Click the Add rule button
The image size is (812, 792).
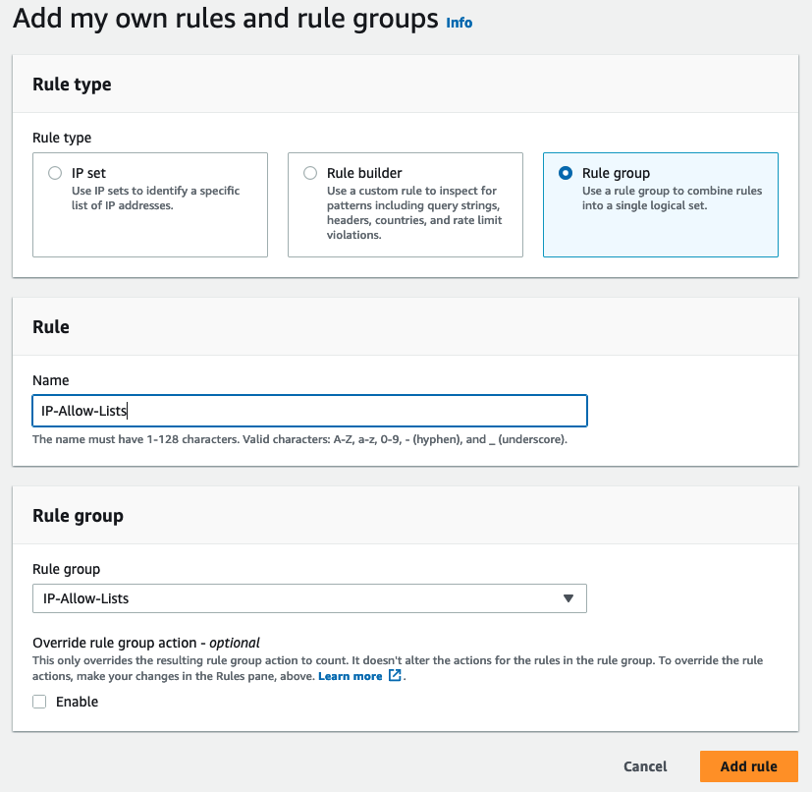(749, 766)
